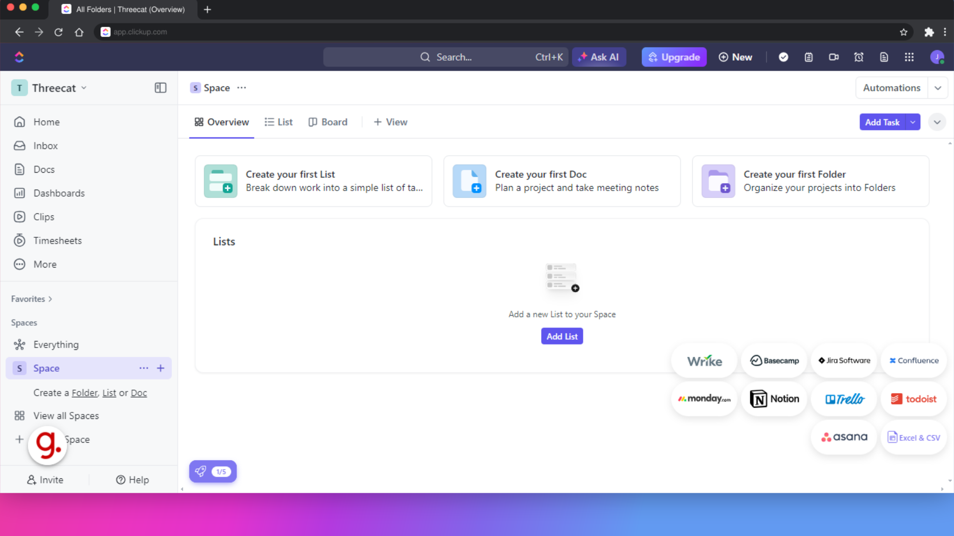Image resolution: width=954 pixels, height=536 pixels.
Task: Open the user avatar menu
Action: (937, 57)
